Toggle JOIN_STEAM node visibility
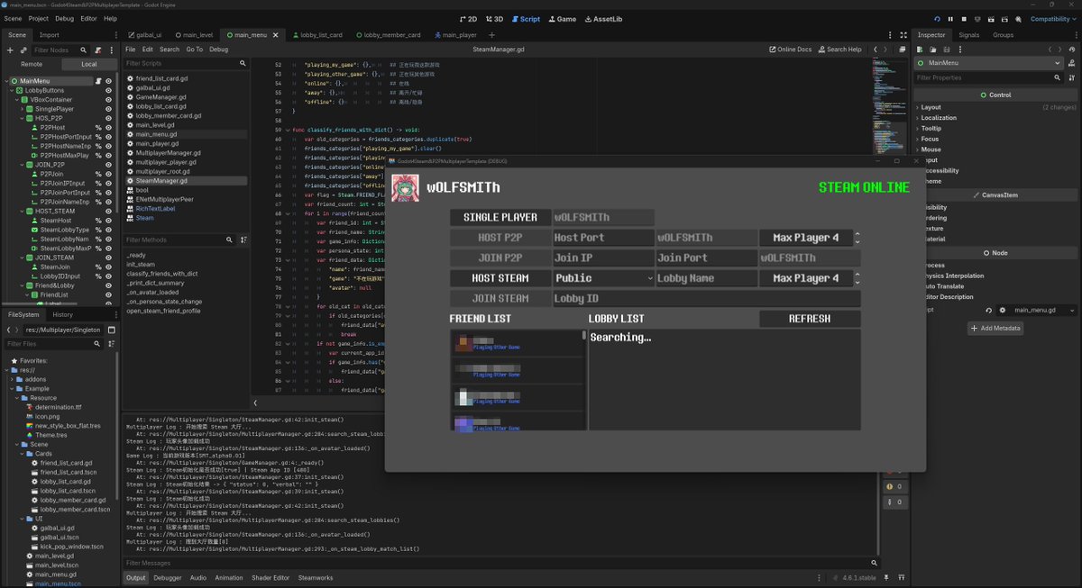This screenshot has height=588, width=1082. pos(108,258)
